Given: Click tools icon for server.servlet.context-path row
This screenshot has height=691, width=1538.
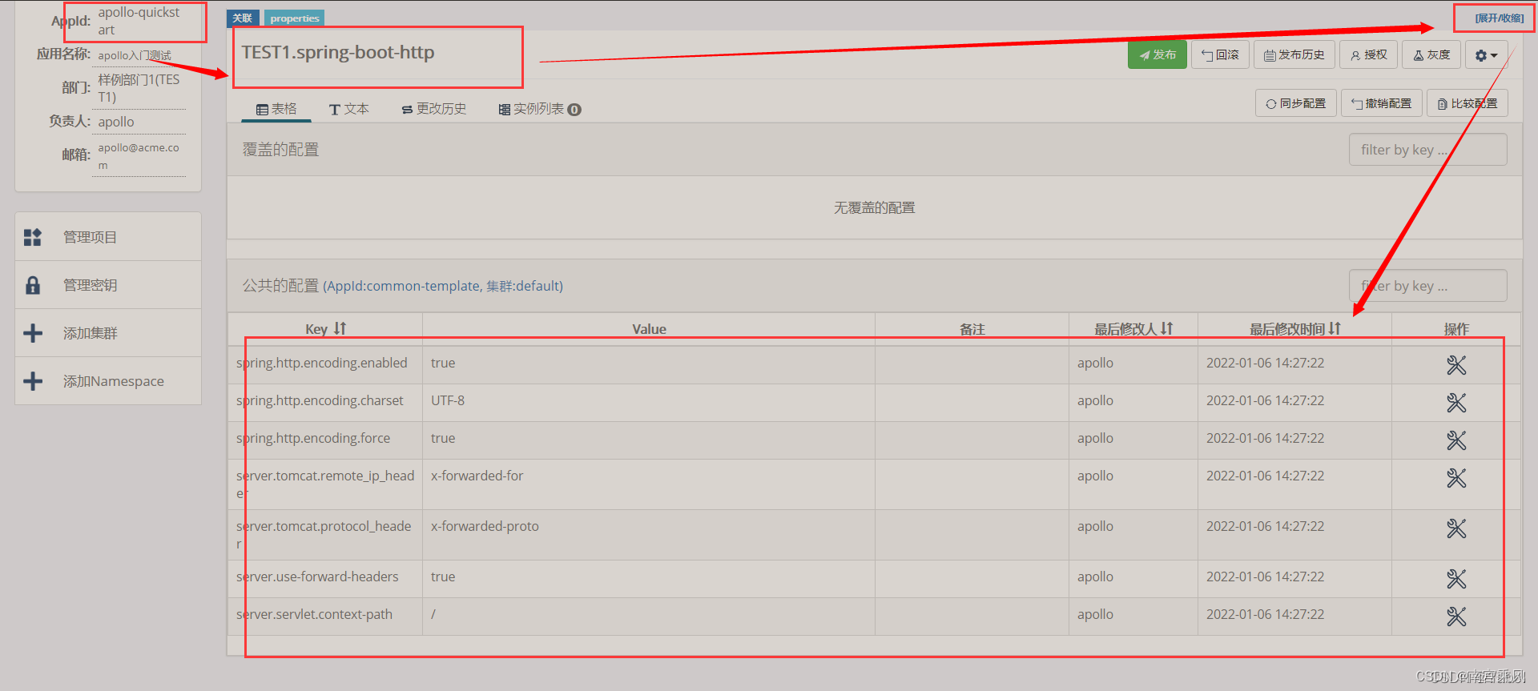Looking at the screenshot, I should point(1455,617).
